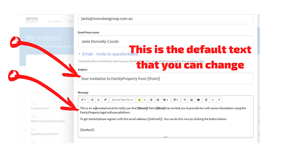Collapse Email - Invite to questionnaire section
This screenshot has width=282, height=159.
pos(109,54)
